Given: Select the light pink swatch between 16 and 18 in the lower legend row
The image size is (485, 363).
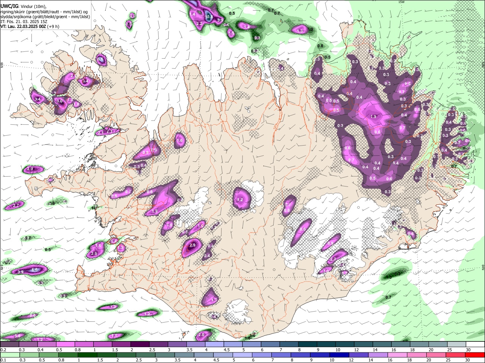Looking at the screenshot, I should [x=397, y=355].
